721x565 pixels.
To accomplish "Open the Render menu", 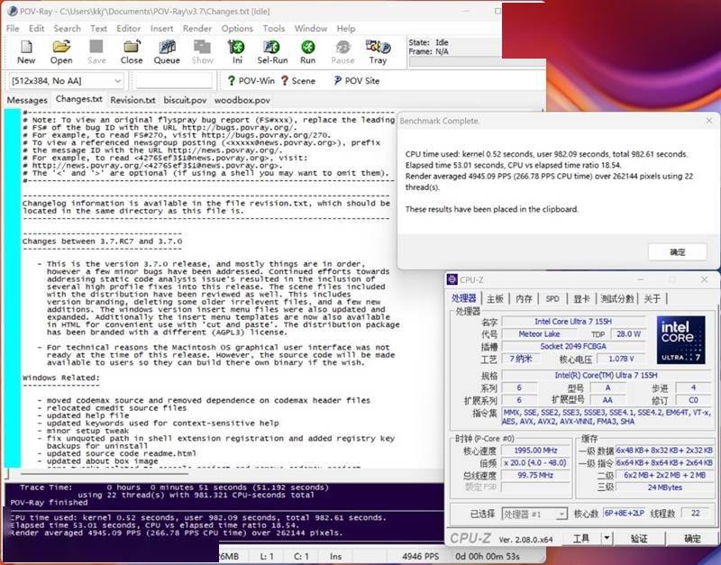I will coord(197,29).
